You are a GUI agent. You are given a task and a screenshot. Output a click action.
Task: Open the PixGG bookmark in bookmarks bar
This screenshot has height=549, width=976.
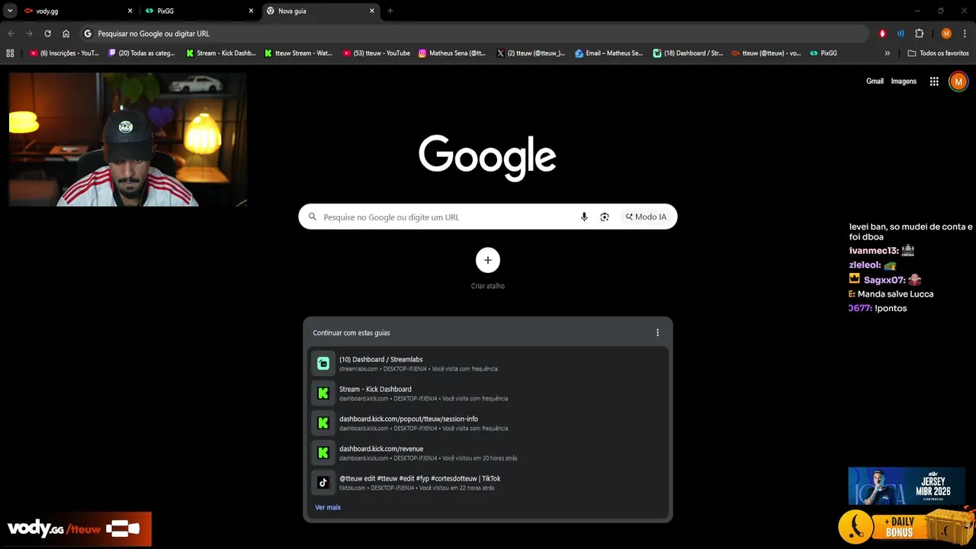(x=823, y=53)
